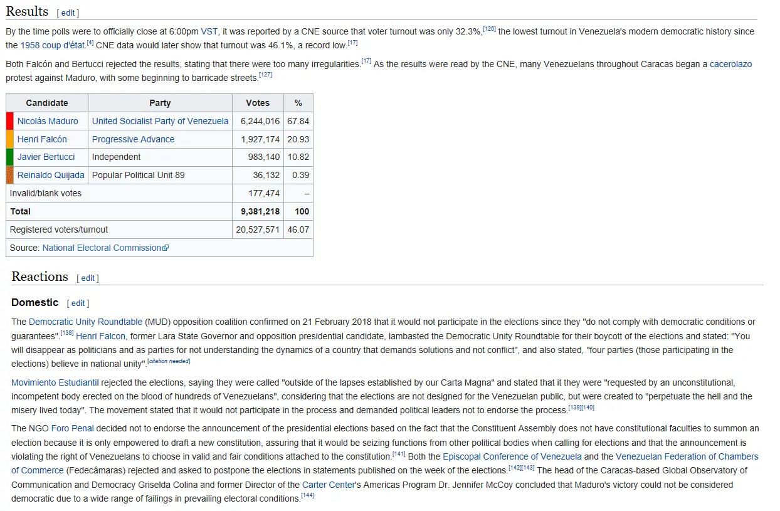780x511 pixels.
Task: Open Nicolás Maduro's article
Action: tap(48, 121)
